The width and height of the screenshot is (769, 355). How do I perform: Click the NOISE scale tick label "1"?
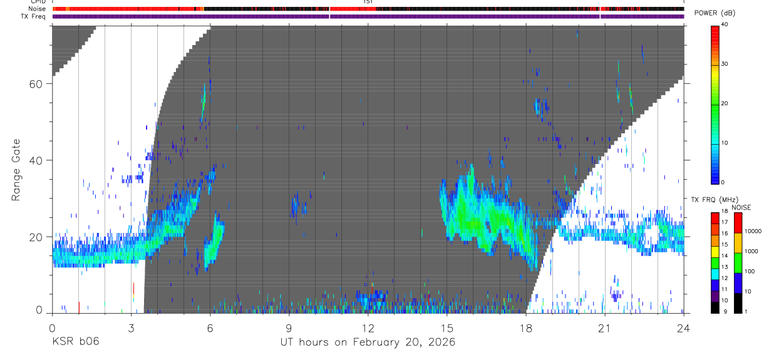tap(746, 311)
